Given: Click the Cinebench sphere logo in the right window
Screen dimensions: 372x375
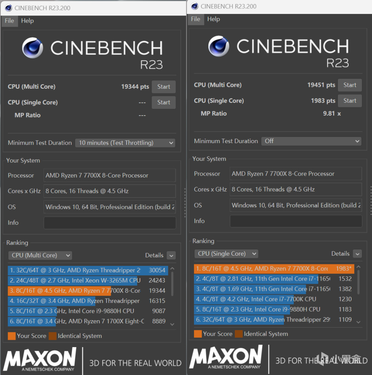Looking at the screenshot, I should coord(219,46).
